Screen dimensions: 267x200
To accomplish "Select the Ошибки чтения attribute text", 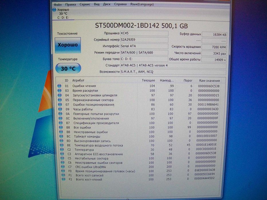I will (x=84, y=86).
